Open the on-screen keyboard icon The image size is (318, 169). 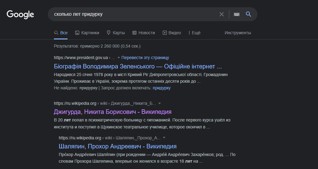point(237,14)
